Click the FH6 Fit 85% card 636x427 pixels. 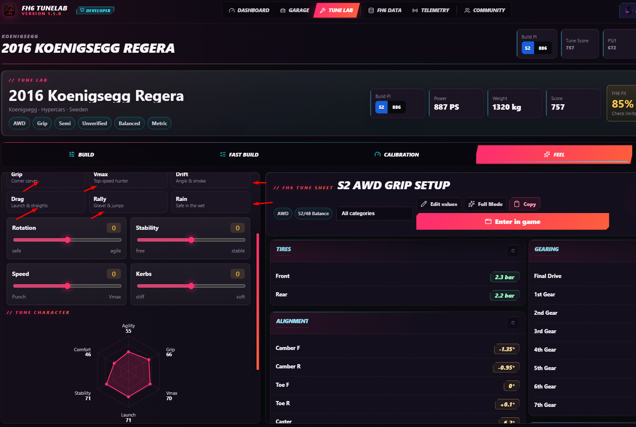tap(622, 103)
